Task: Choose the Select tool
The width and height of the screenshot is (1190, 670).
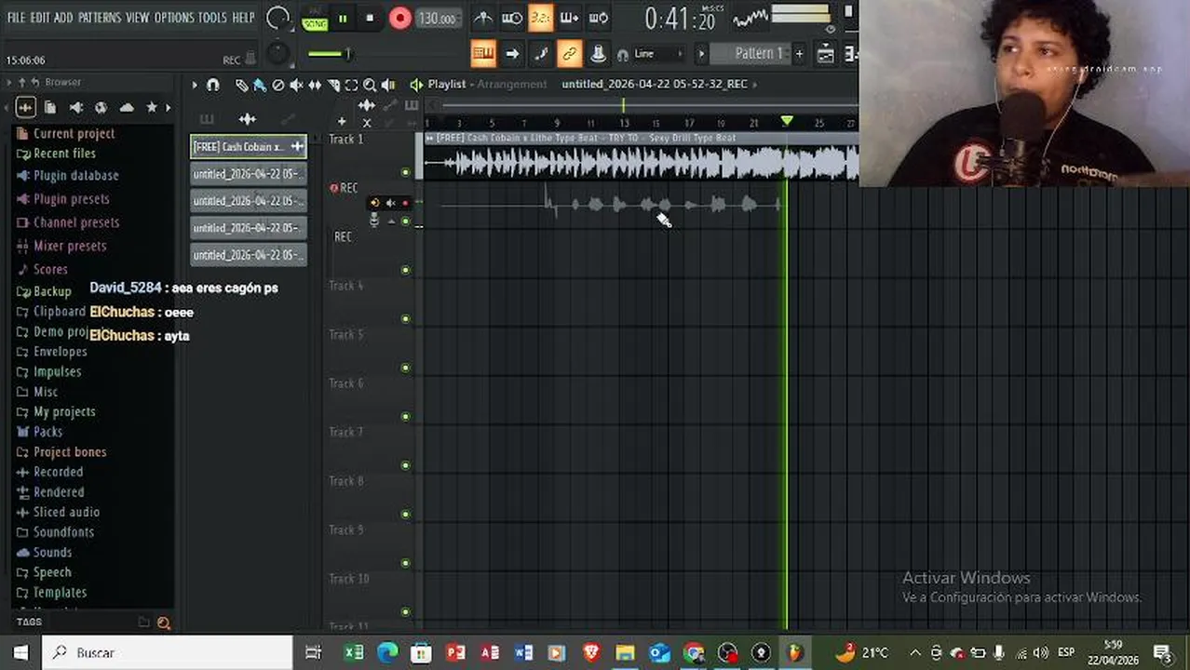Action: [x=351, y=85]
